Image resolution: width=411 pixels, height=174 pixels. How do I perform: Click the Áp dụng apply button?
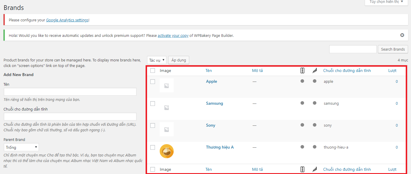click(179, 60)
